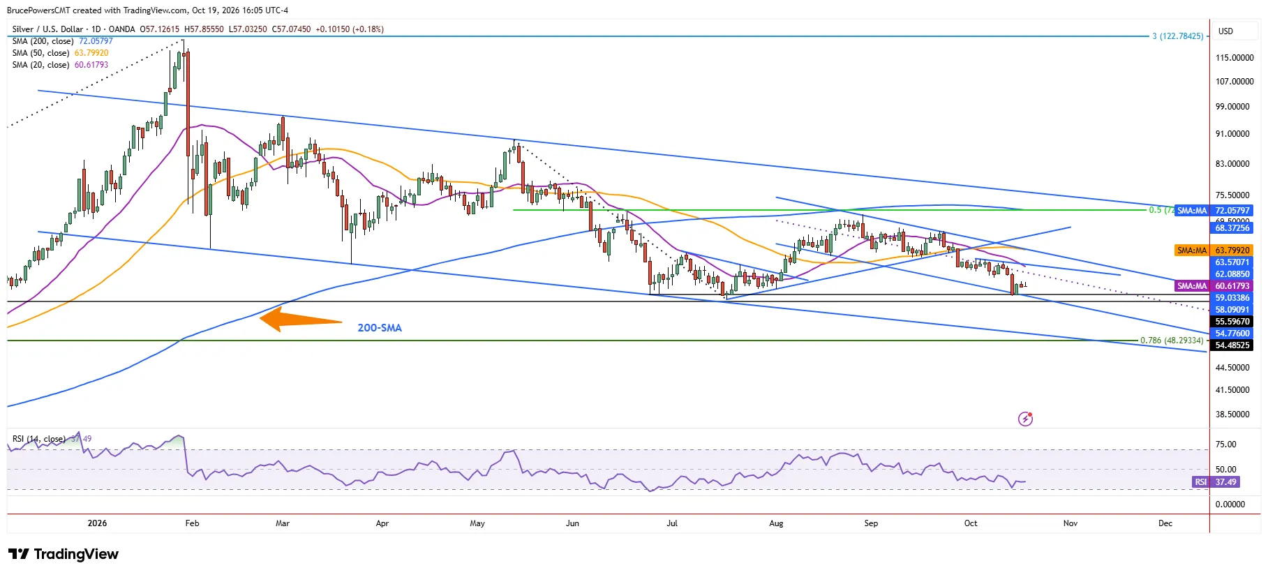The width and height of the screenshot is (1268, 575).
Task: Click the black 55.59670 price label
Action: [x=1232, y=322]
